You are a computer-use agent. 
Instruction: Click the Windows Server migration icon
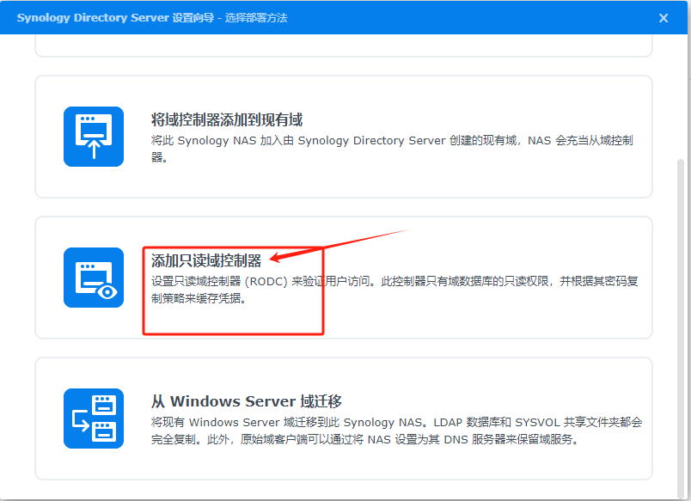94,419
